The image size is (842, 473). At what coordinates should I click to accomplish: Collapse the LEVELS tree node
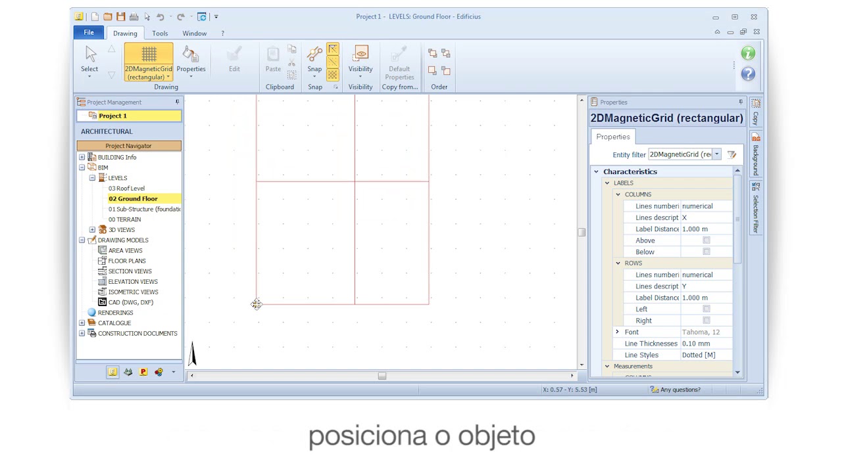click(92, 178)
